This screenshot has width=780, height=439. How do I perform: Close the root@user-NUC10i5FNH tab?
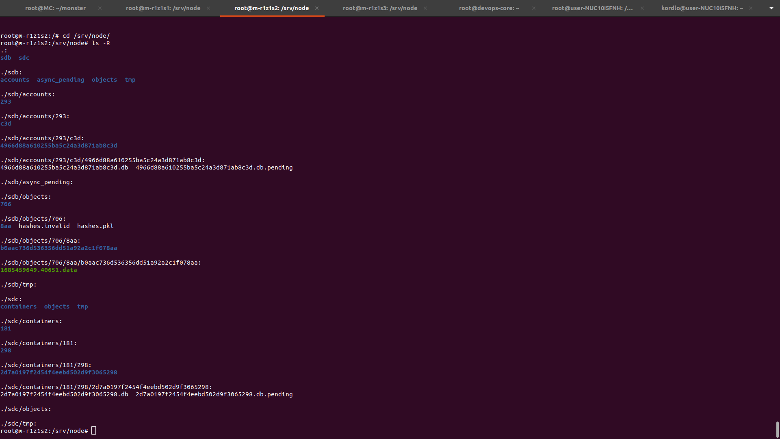[x=642, y=8]
